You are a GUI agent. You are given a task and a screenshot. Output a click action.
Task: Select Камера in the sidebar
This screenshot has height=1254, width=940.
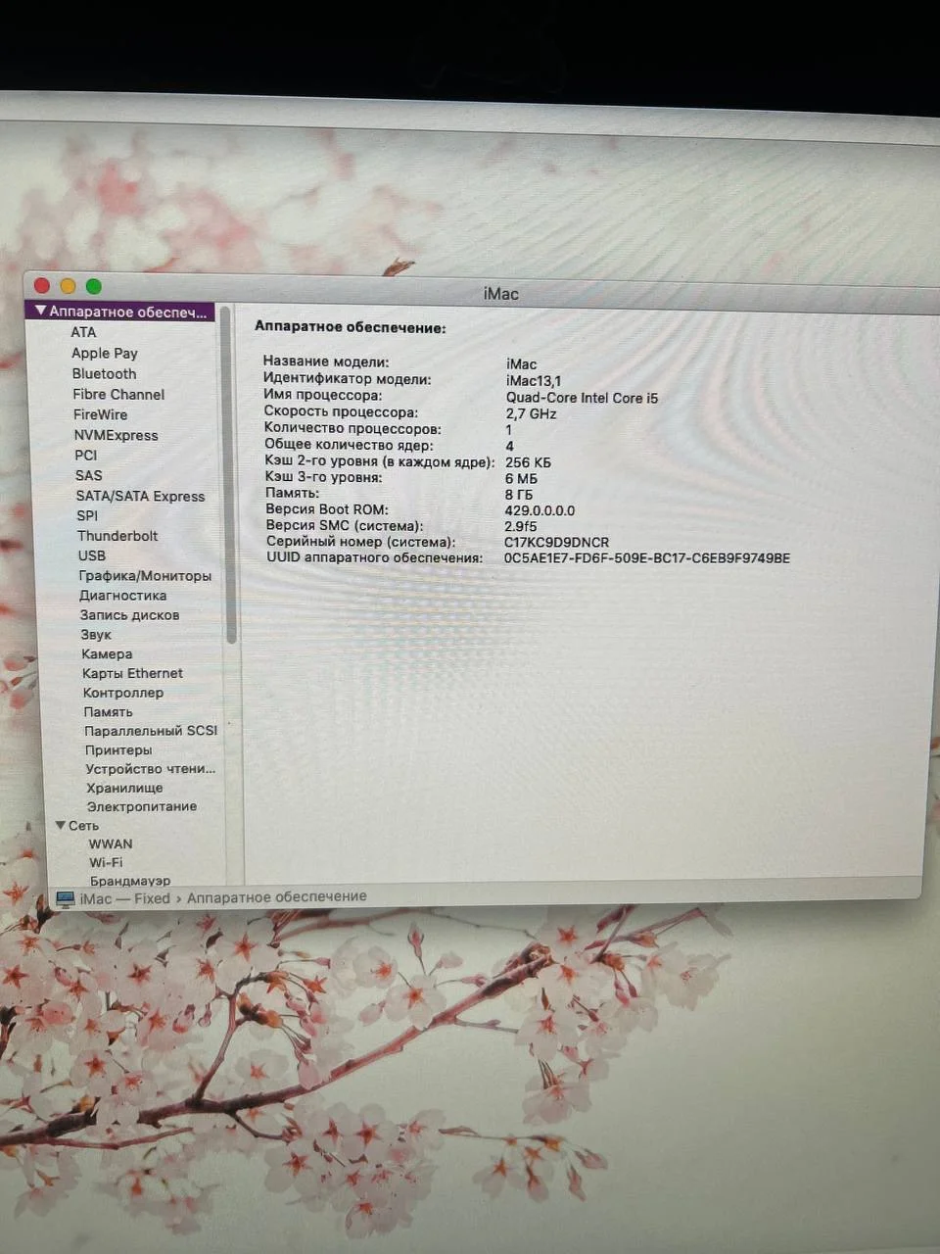pos(107,654)
